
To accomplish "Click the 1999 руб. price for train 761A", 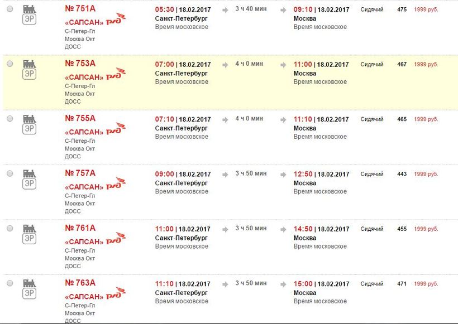I will coord(426,229).
